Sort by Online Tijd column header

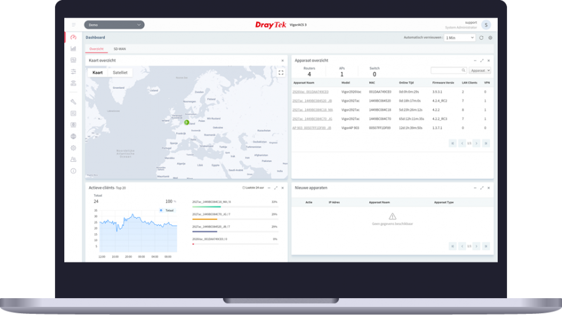[406, 83]
